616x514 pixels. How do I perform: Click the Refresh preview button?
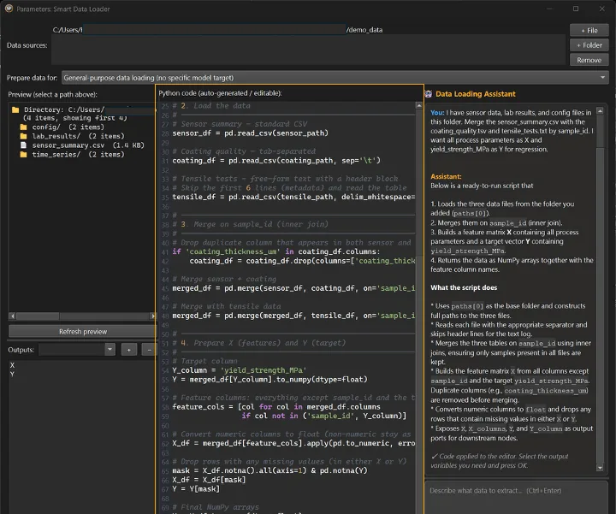point(82,332)
